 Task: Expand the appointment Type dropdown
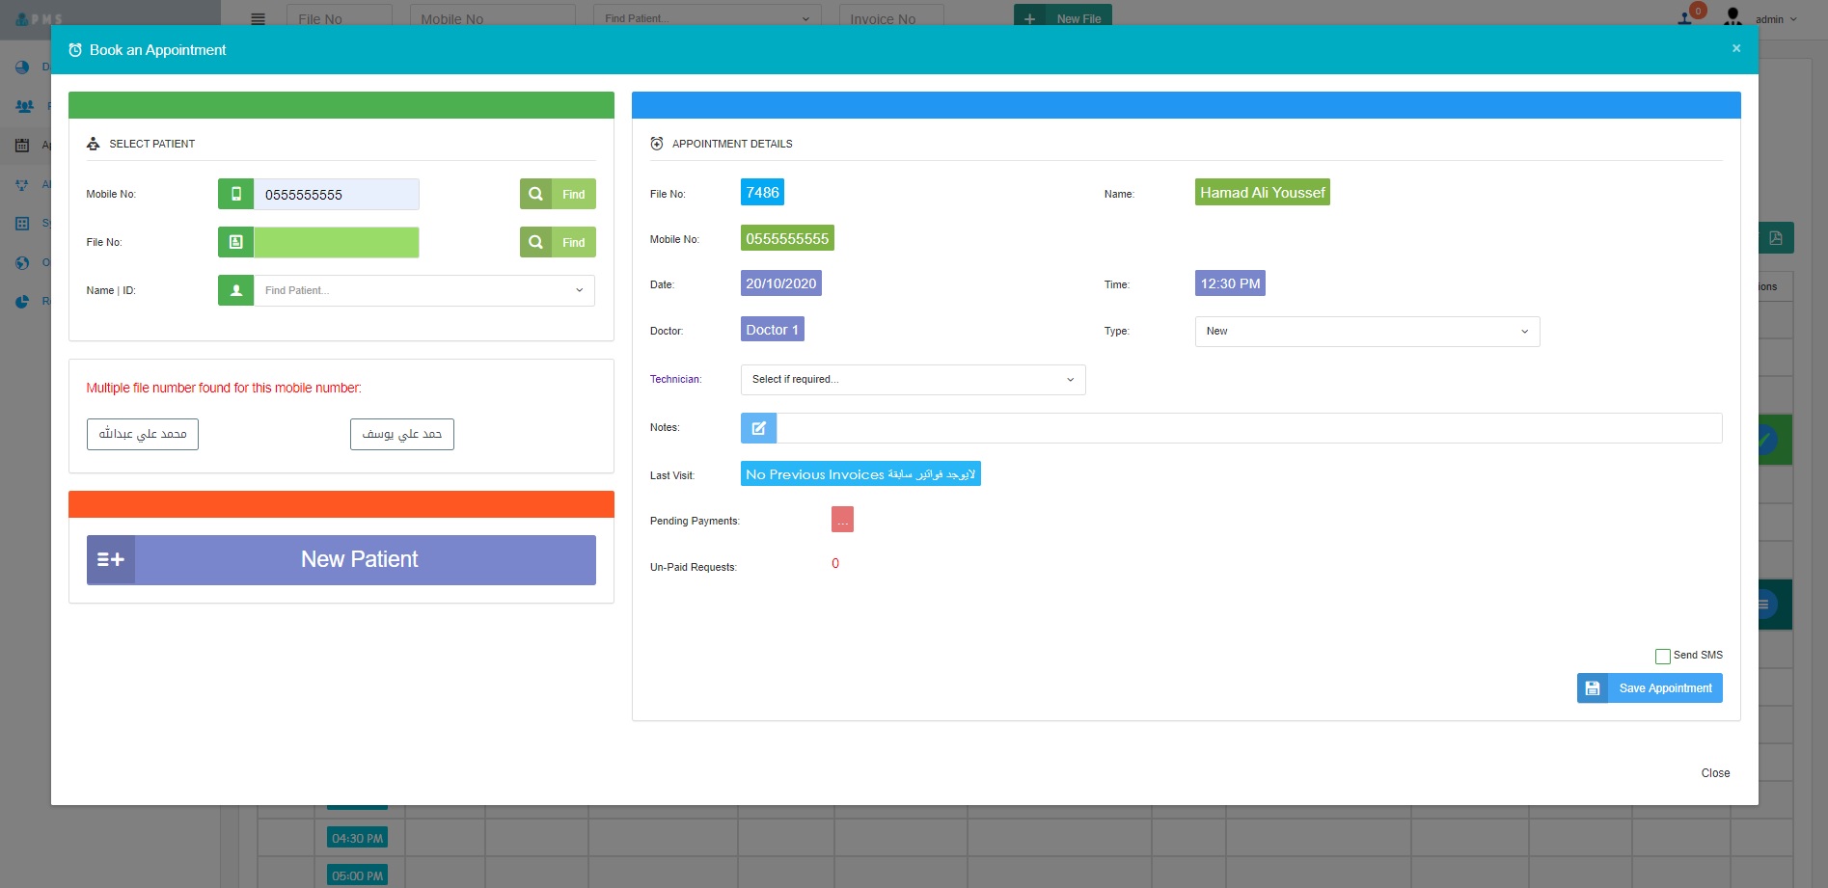1366,332
